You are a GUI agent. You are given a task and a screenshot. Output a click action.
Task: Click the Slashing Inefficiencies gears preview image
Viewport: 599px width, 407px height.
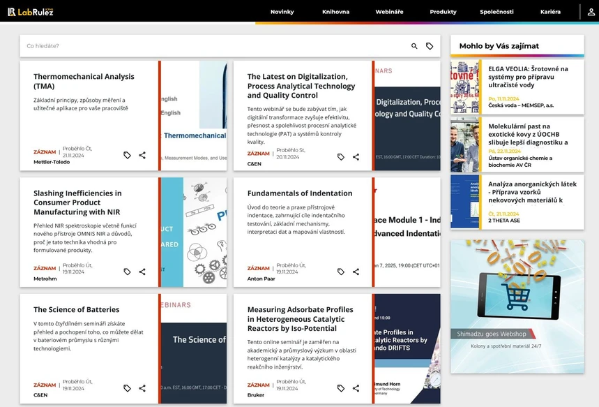pyautogui.click(x=194, y=232)
